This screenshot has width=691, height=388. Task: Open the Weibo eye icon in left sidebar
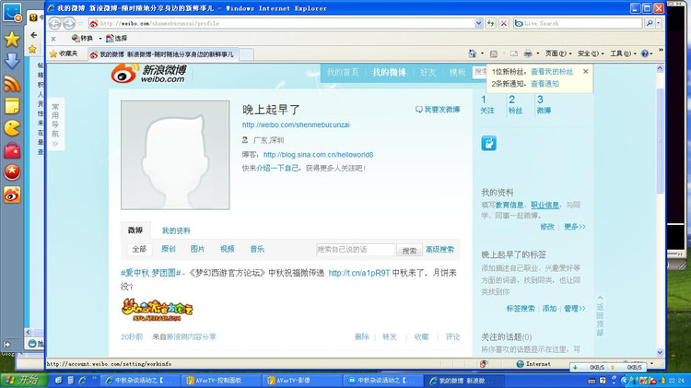click(x=12, y=194)
